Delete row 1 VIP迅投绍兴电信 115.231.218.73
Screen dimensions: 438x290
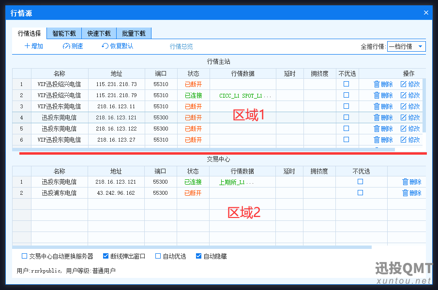pos(383,84)
